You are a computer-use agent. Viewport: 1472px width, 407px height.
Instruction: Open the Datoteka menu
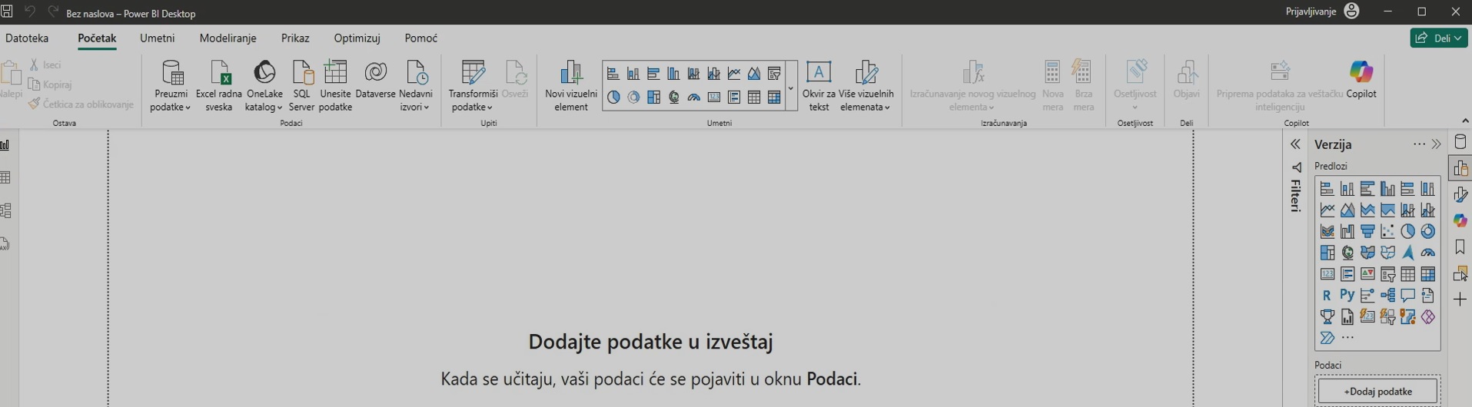click(27, 38)
